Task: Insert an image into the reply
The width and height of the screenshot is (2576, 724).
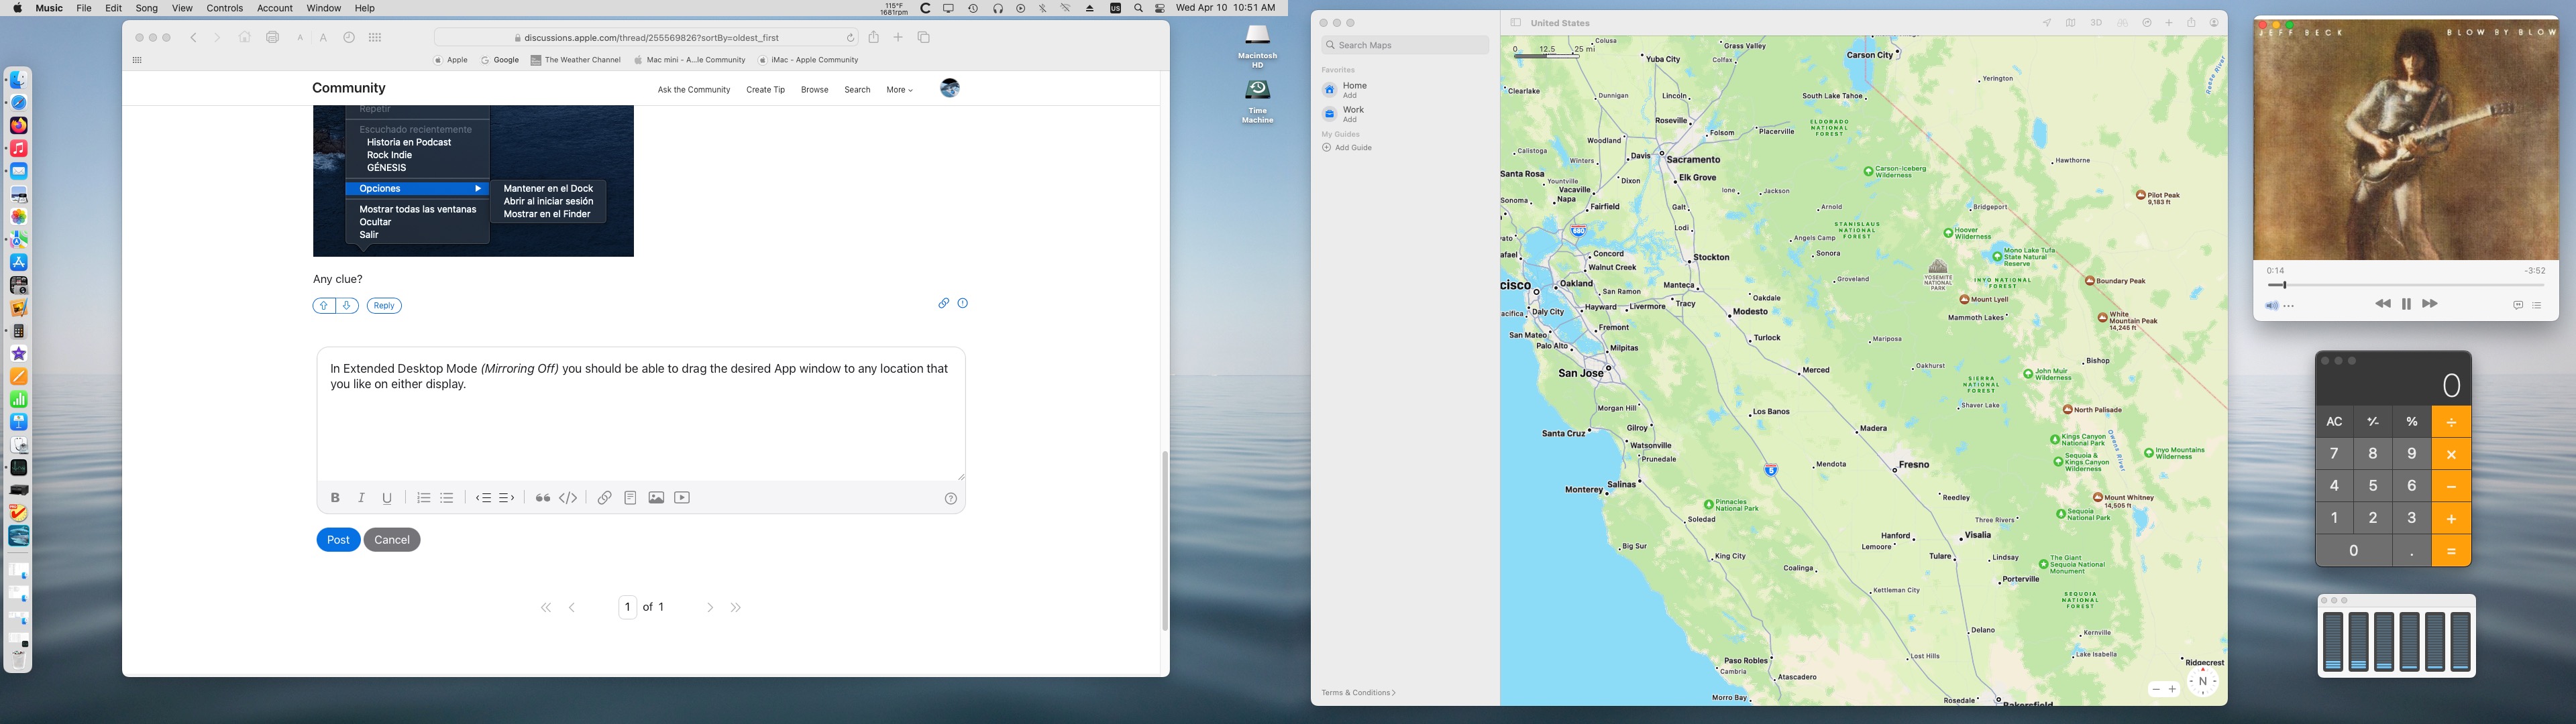Action: 656,498
